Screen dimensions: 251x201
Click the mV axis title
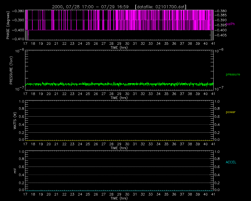point(15,171)
